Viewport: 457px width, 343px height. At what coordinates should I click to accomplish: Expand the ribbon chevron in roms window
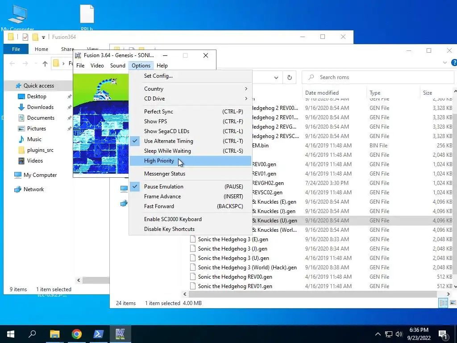point(445,63)
